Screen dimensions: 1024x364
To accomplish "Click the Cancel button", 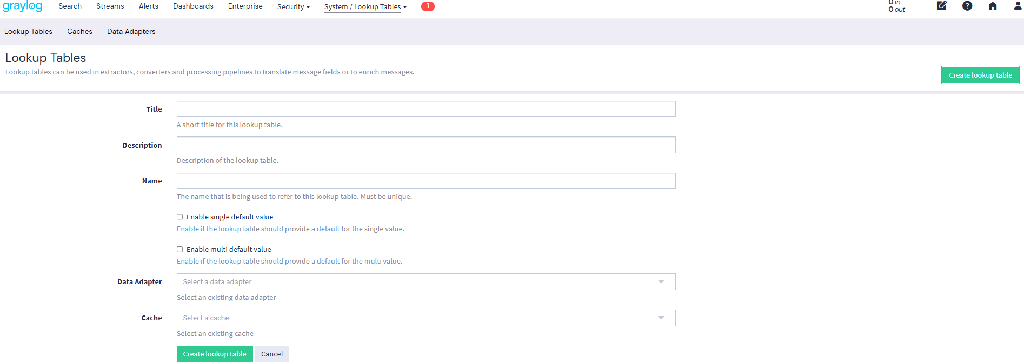I will 271,354.
